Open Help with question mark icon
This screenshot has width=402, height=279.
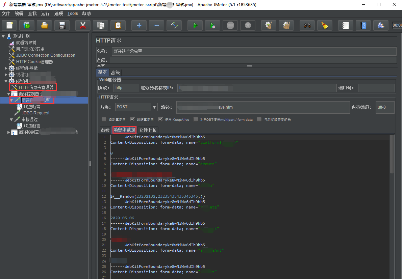tap(363, 25)
